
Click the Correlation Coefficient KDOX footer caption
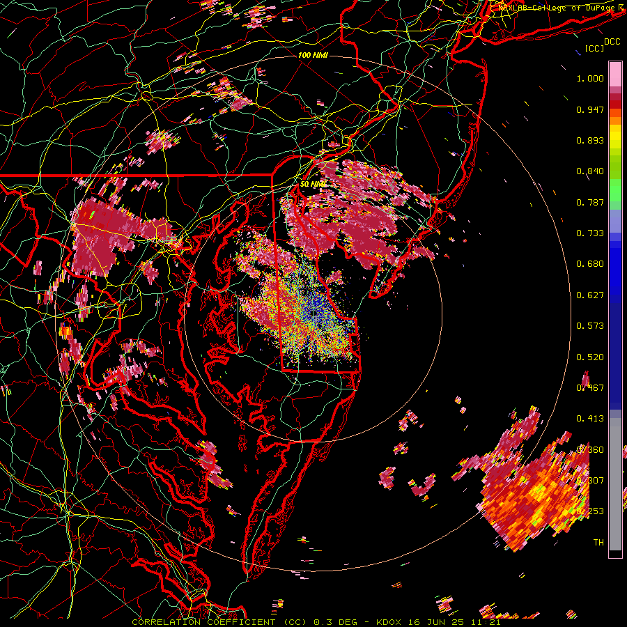316,622
